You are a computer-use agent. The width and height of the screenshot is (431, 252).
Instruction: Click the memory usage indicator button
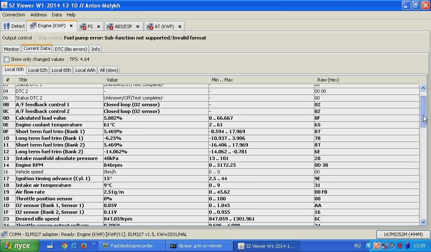pyautogui.click(x=403, y=234)
